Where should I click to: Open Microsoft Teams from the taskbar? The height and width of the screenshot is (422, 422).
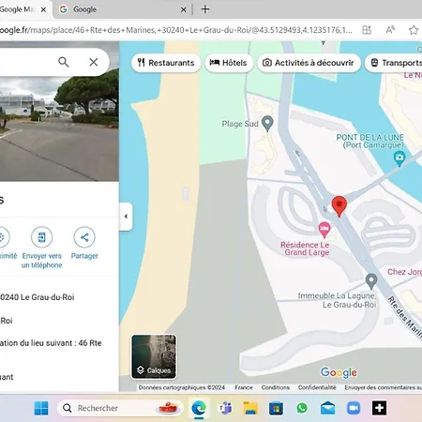click(225, 408)
